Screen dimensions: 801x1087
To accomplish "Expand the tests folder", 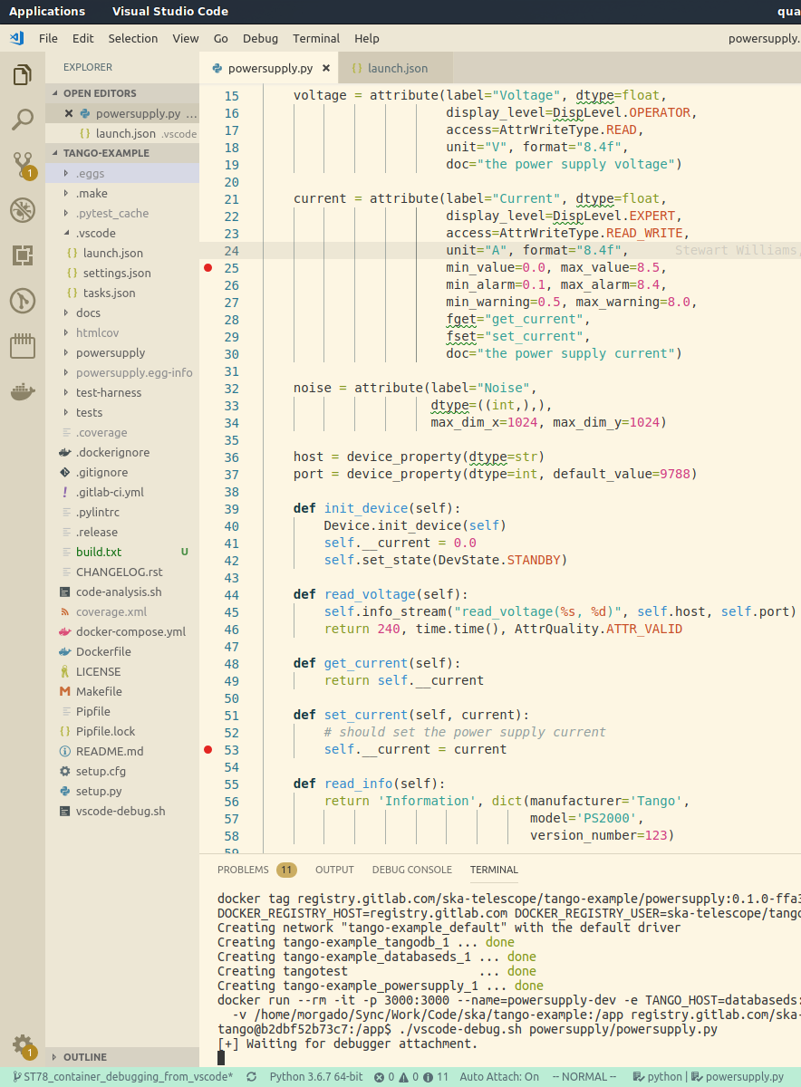I will click(x=122, y=412).
